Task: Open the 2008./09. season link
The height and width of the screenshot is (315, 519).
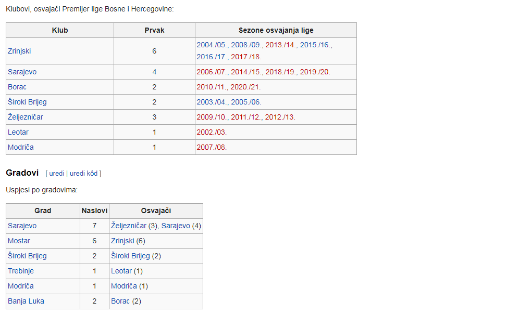Action: [x=246, y=45]
